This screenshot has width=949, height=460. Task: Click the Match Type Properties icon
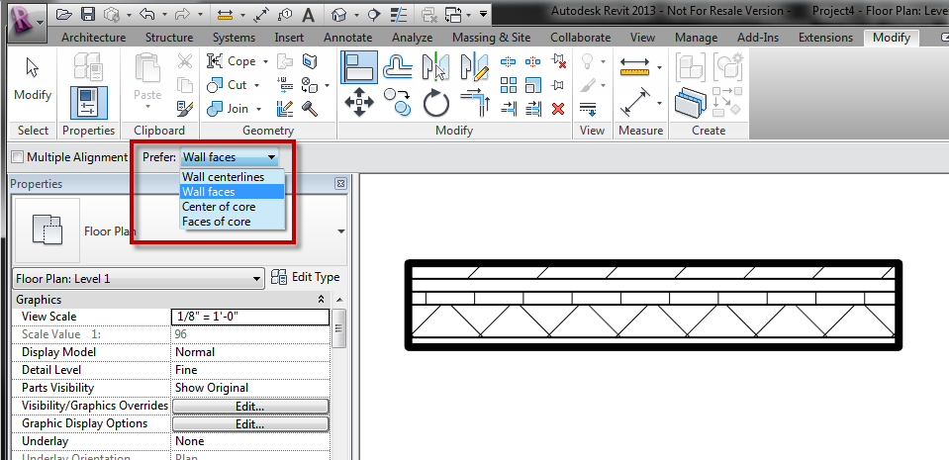pos(185,109)
